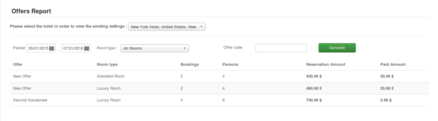
Task: Expand the hotel selection dropdown
Action: pyautogui.click(x=167, y=27)
